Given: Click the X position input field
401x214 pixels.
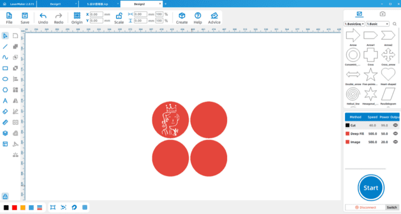Looking at the screenshot, I should pos(97,14).
